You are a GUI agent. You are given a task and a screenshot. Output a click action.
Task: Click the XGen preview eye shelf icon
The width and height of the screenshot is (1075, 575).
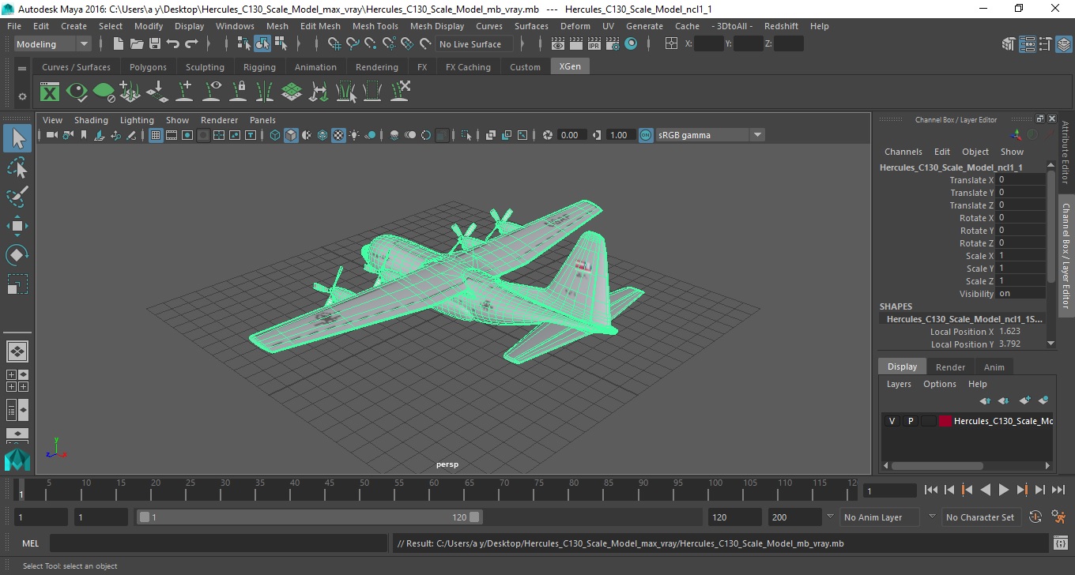click(77, 92)
